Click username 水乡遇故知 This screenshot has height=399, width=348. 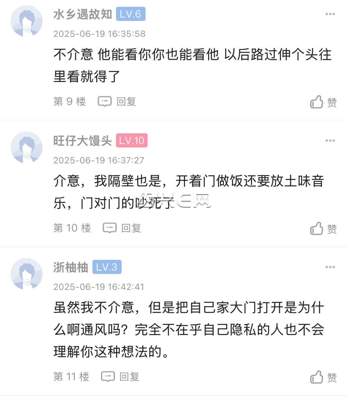(83, 14)
